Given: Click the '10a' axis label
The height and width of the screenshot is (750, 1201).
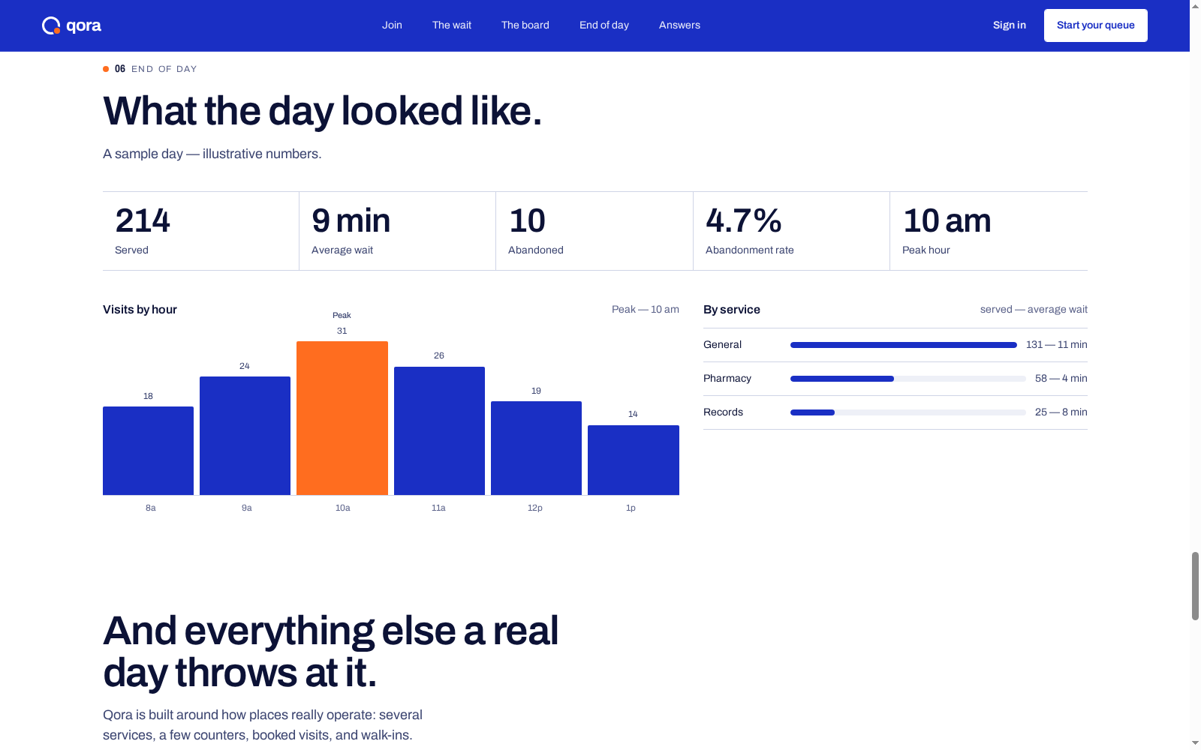Looking at the screenshot, I should pyautogui.click(x=342, y=508).
